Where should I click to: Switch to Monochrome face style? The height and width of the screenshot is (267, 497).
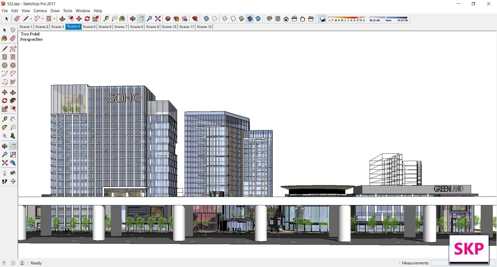tap(258, 19)
